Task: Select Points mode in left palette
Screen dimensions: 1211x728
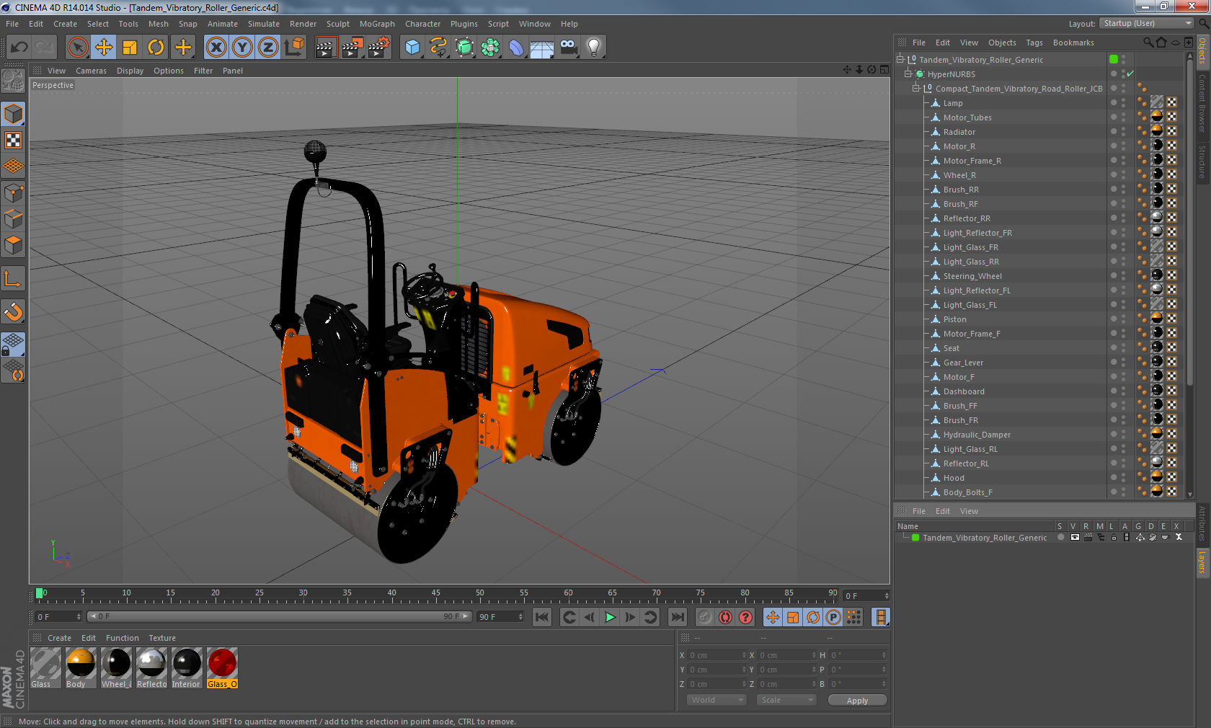Action: click(x=14, y=192)
